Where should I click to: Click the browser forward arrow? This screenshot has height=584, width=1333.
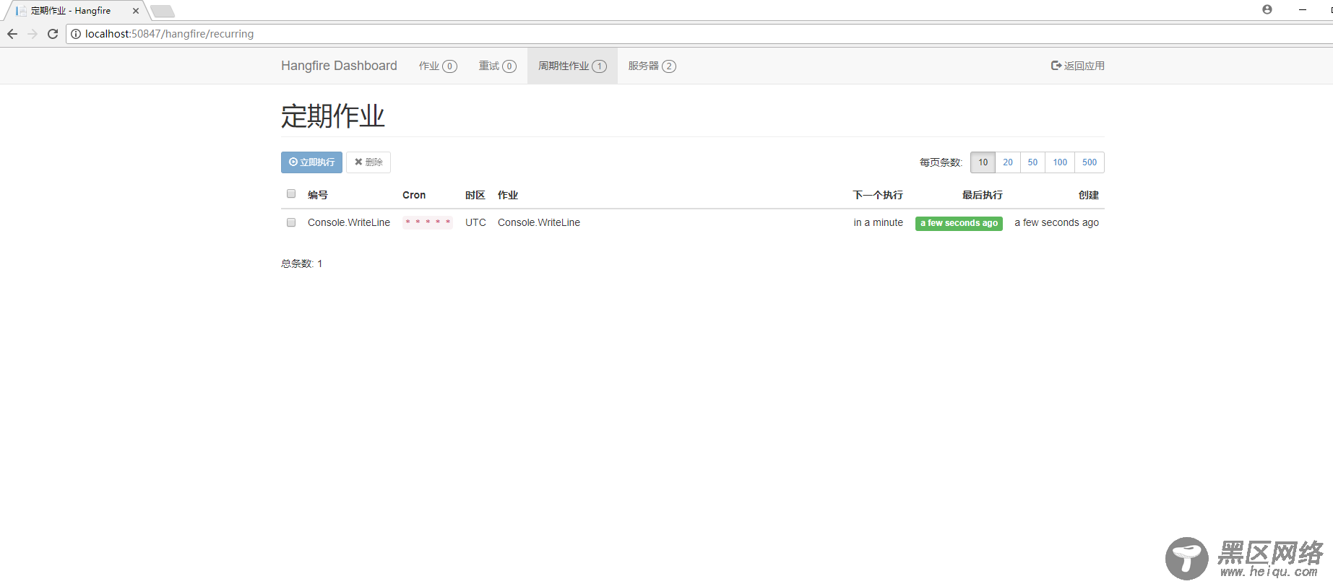(x=33, y=34)
